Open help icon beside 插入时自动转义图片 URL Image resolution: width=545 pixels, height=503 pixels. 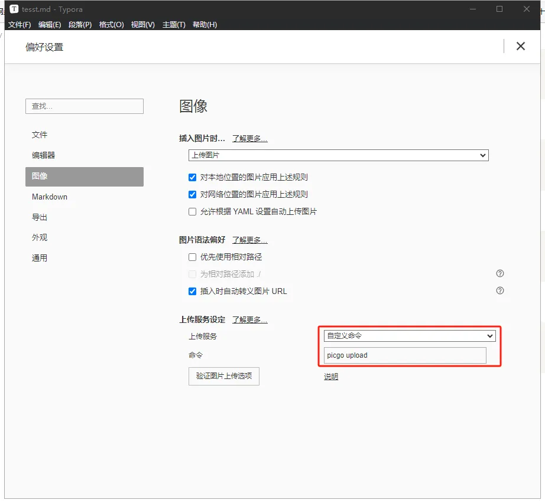pyautogui.click(x=500, y=290)
